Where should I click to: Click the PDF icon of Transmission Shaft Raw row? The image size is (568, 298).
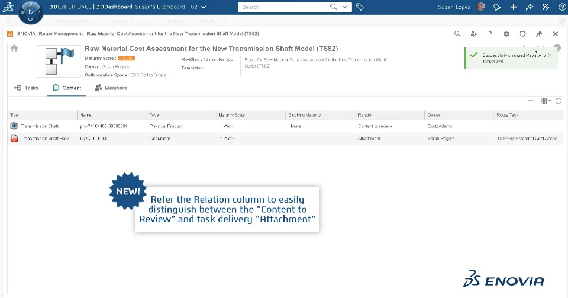pyautogui.click(x=14, y=139)
